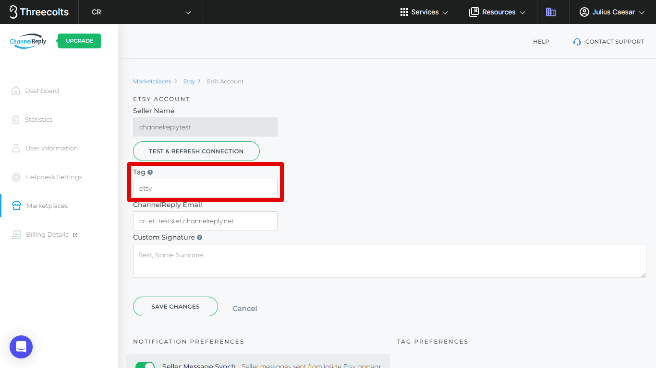Open the Julius Caesar user menu

(x=612, y=12)
